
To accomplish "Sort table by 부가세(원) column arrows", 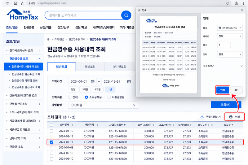I will pyautogui.click(x=191, y=125).
